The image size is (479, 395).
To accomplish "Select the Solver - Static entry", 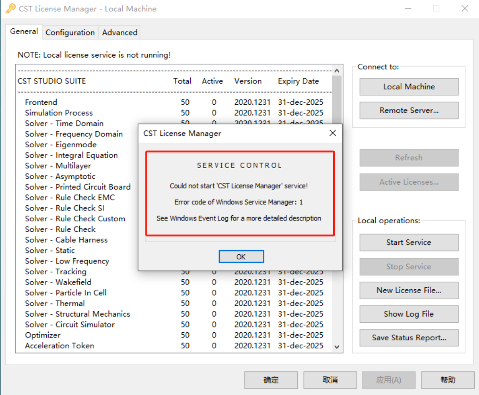I will [50, 251].
